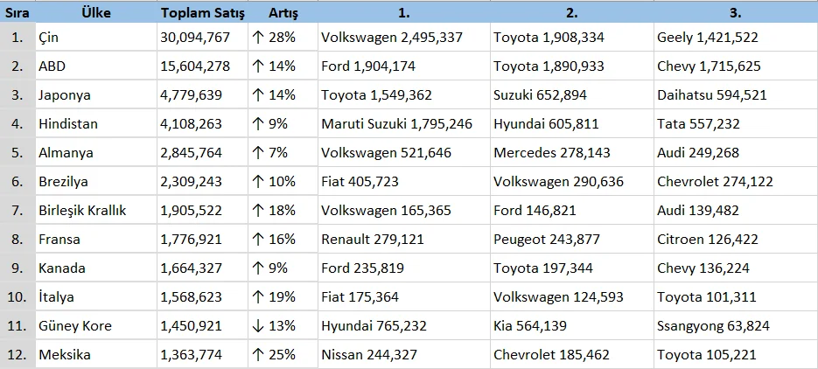The image size is (818, 369).
Task: Click the up arrow beside Brezilya's 10%
Action: 257,182
